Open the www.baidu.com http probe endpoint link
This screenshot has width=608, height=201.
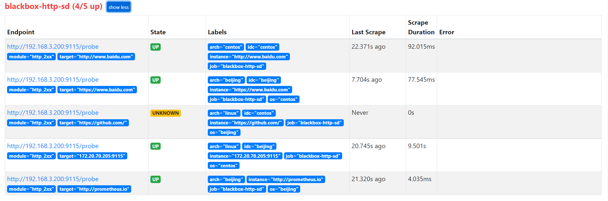pyautogui.click(x=53, y=46)
